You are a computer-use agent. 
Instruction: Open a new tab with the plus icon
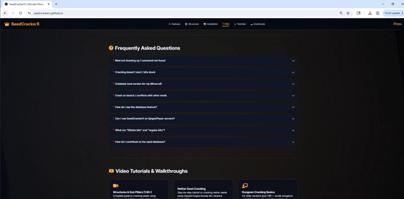click(x=56, y=4)
